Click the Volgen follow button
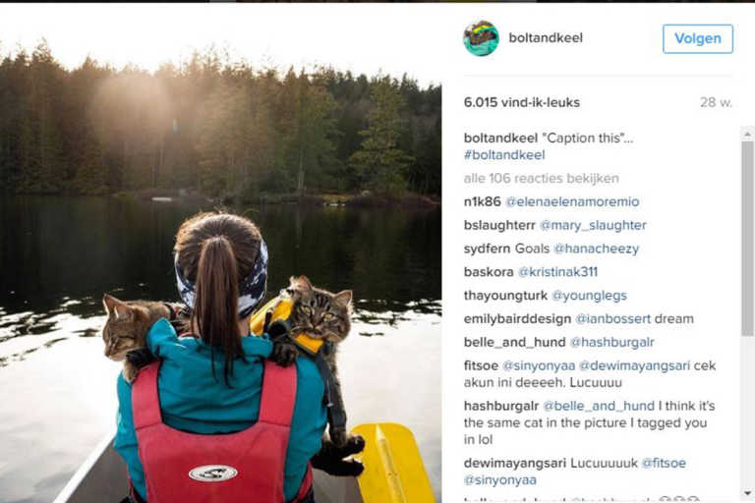Viewport: 755px width, 503px height. [x=698, y=38]
